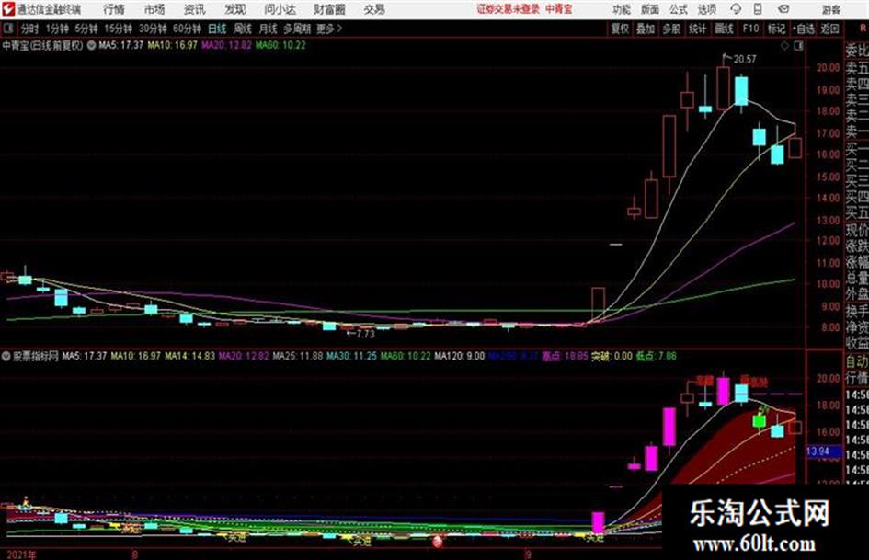Switch to the 60分钟 period tab
The width and height of the screenshot is (869, 560).
[187, 29]
